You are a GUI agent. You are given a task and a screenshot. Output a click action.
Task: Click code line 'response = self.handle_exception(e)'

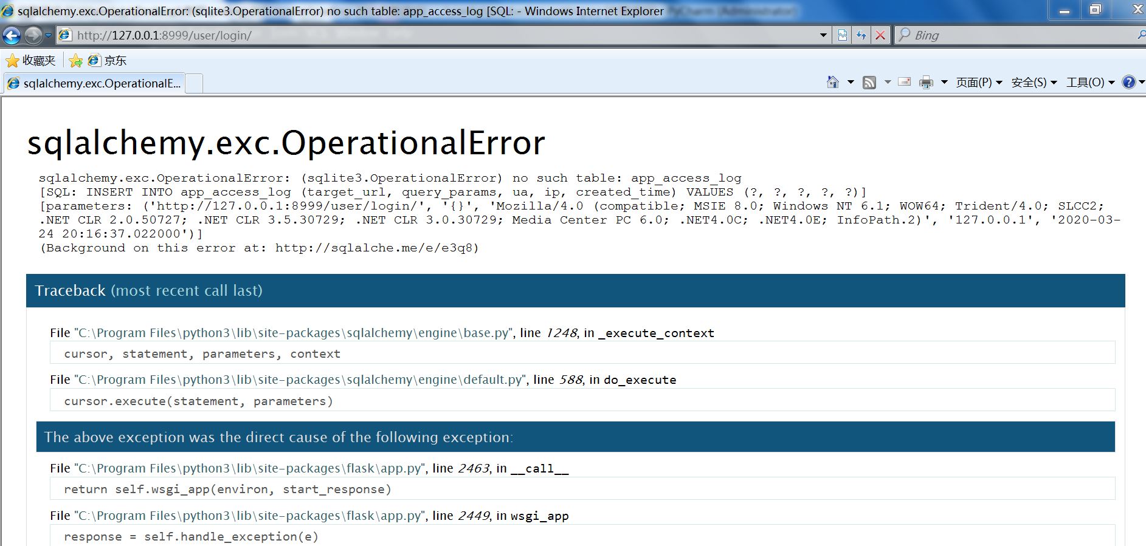[582, 536]
